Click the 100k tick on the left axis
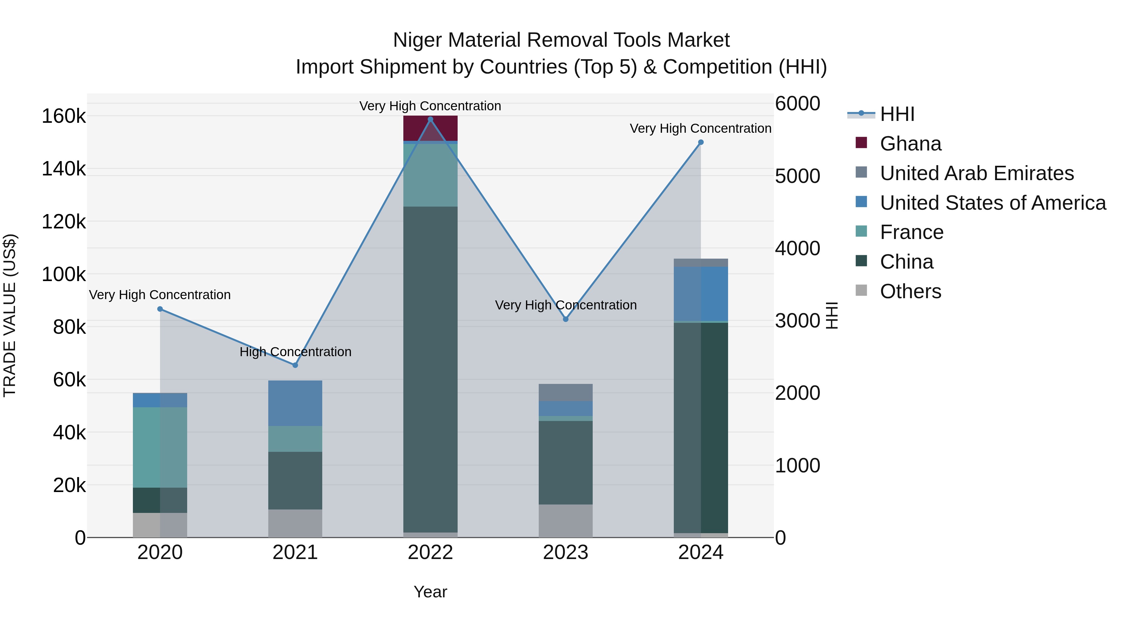Image resolution: width=1123 pixels, height=631 pixels. point(64,274)
